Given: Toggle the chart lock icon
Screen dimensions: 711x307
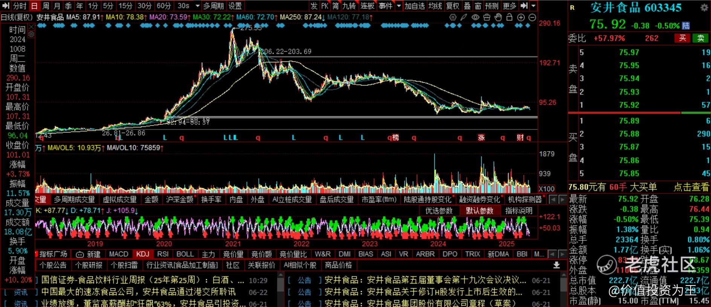Looking at the screenshot, I should click(x=509, y=17).
